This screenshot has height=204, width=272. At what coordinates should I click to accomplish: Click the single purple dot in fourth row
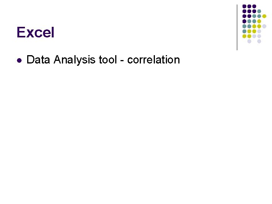(244, 21)
